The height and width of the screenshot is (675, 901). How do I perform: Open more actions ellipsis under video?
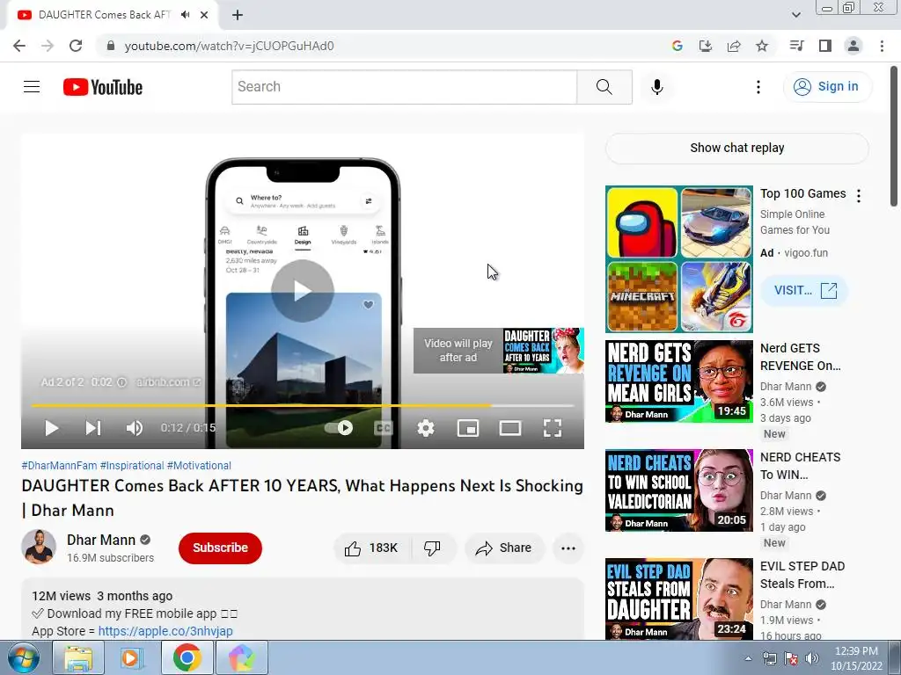click(568, 548)
